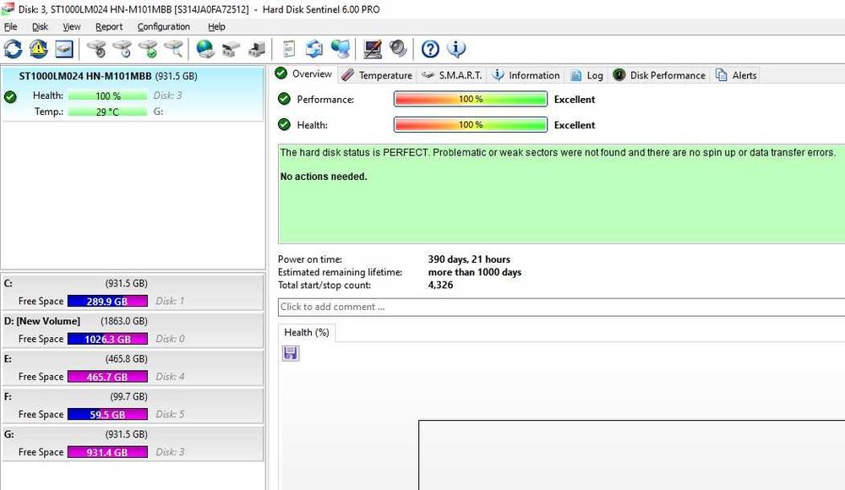Click the C: free space 289.9 GB bar
The width and height of the screenshot is (845, 490).
(x=107, y=301)
